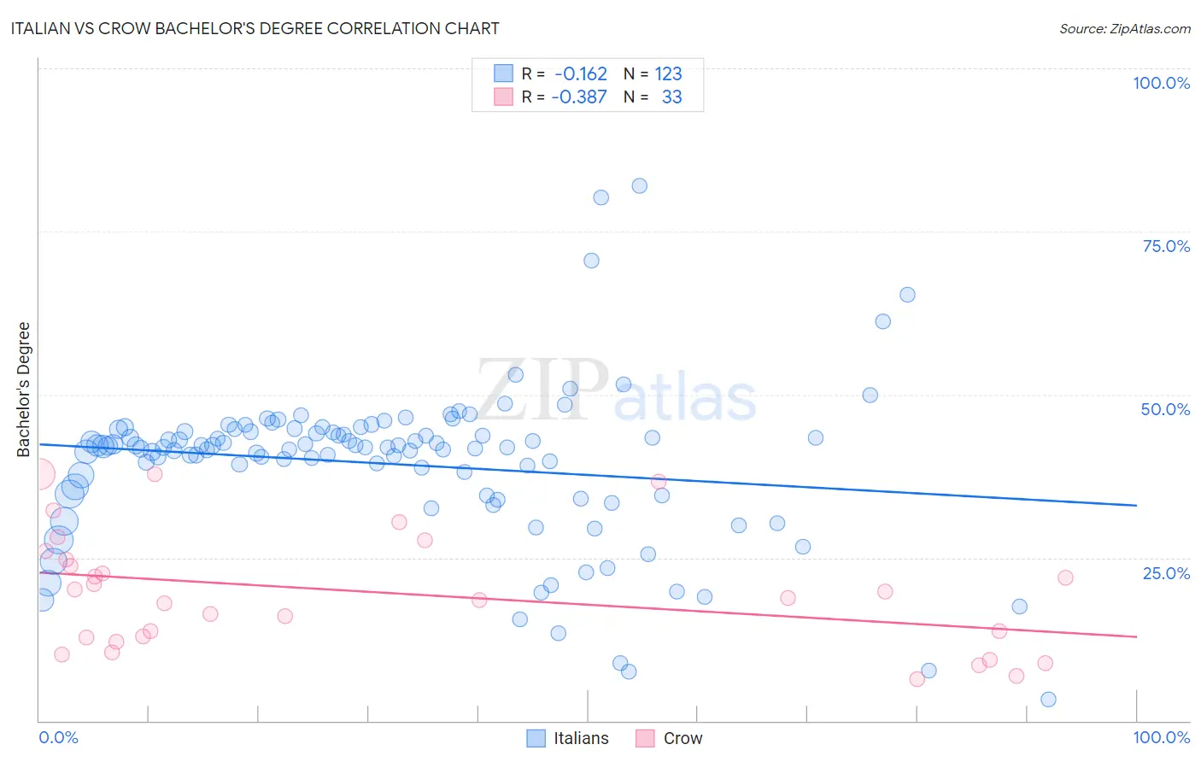
Task: Click the 50.0% y-axis label
Action: click(1165, 409)
